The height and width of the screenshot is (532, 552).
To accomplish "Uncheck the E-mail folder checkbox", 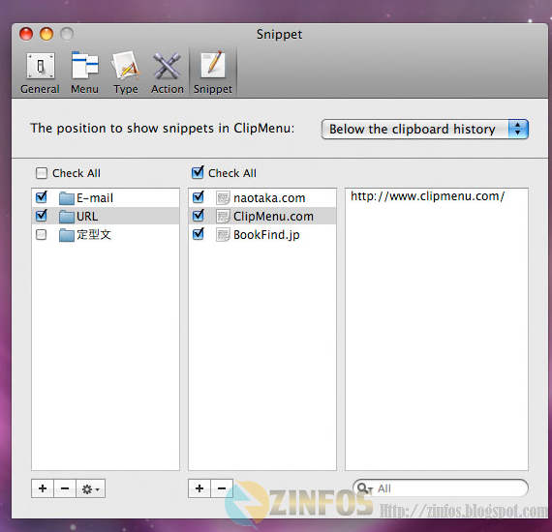I will 42,197.
